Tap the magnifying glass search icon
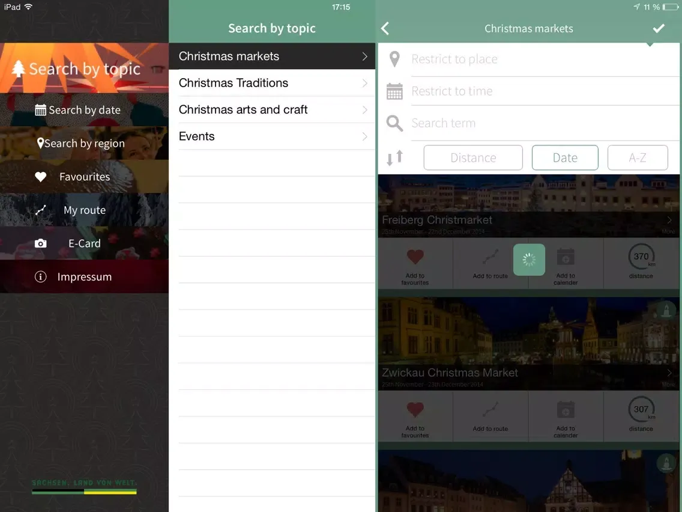Screen dimensions: 682x512 (394, 123)
